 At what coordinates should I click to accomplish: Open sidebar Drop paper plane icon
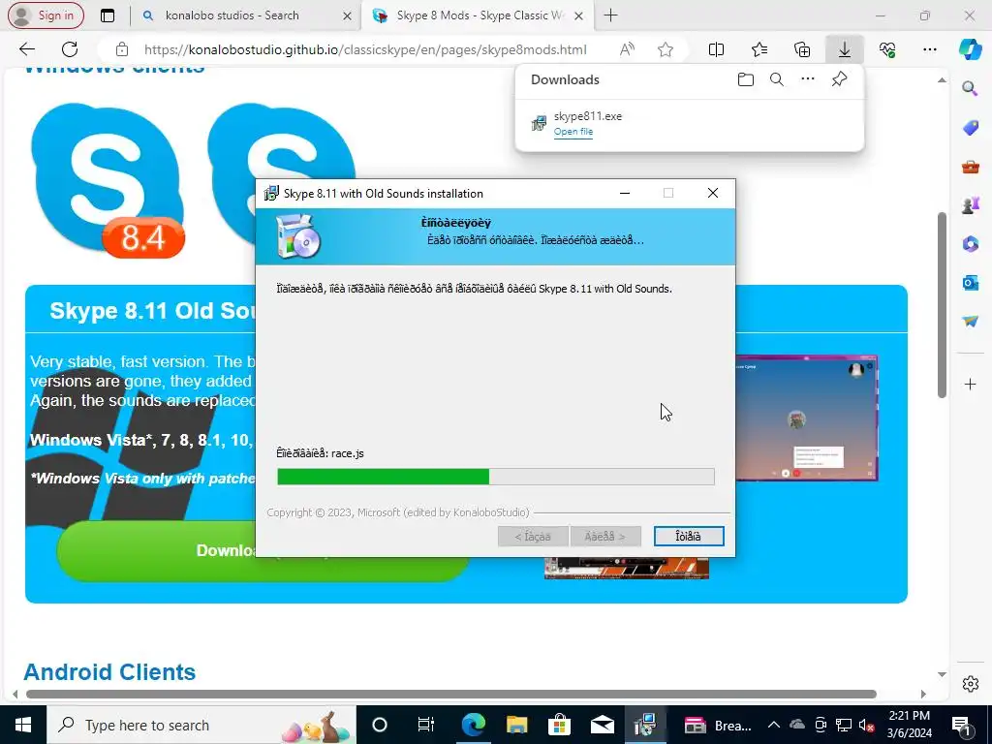click(970, 322)
